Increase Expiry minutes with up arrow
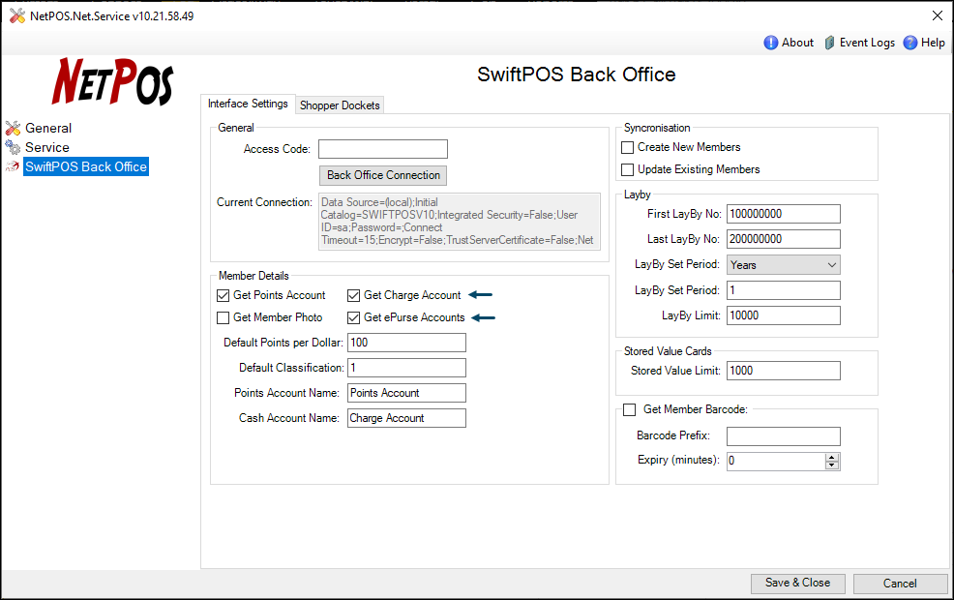This screenshot has width=954, height=600. point(832,457)
